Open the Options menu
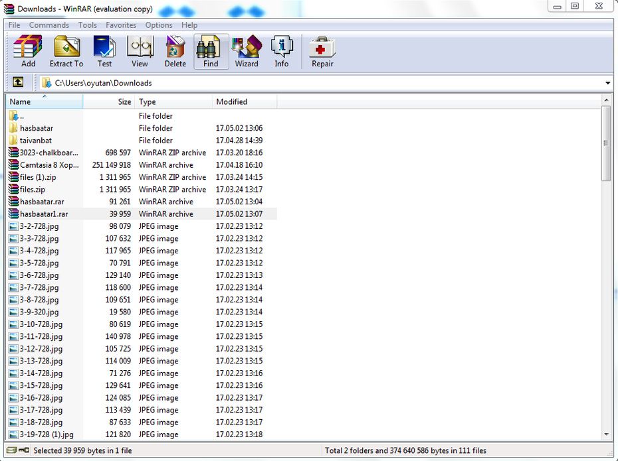The height and width of the screenshot is (461, 618). [x=159, y=25]
